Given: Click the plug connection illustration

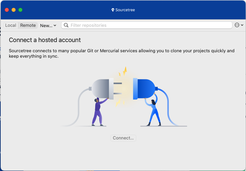Looking at the screenshot, I should click(x=123, y=97).
